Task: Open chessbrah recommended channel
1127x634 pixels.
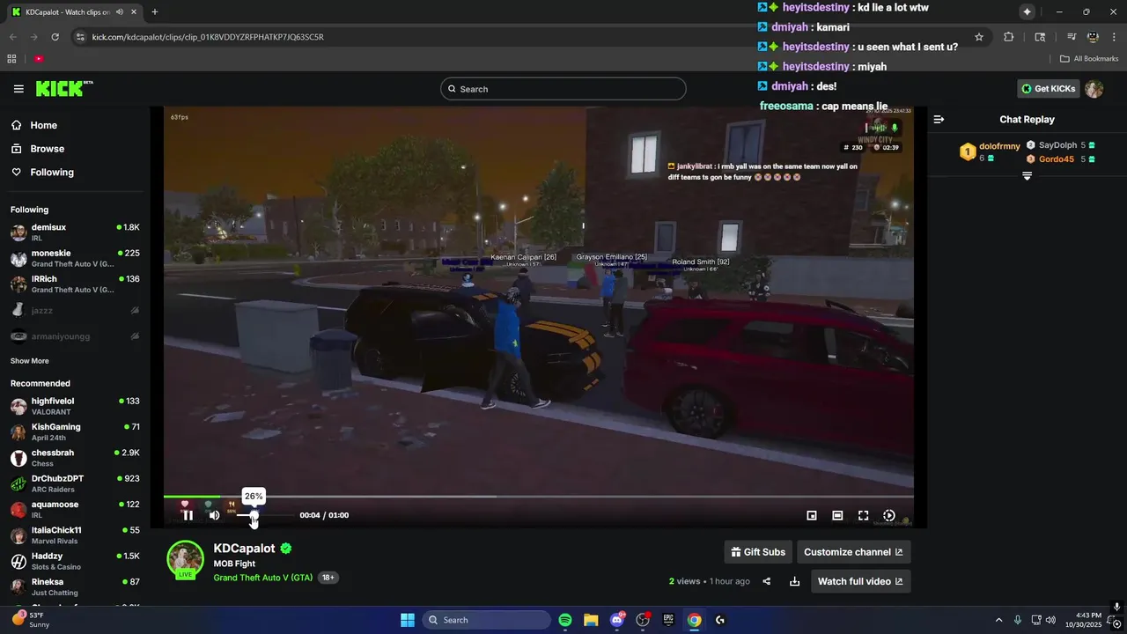Action: (x=74, y=458)
